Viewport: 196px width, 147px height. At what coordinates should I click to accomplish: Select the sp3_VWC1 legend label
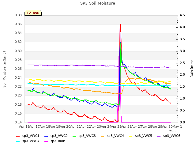pyautogui.click(x=31, y=136)
